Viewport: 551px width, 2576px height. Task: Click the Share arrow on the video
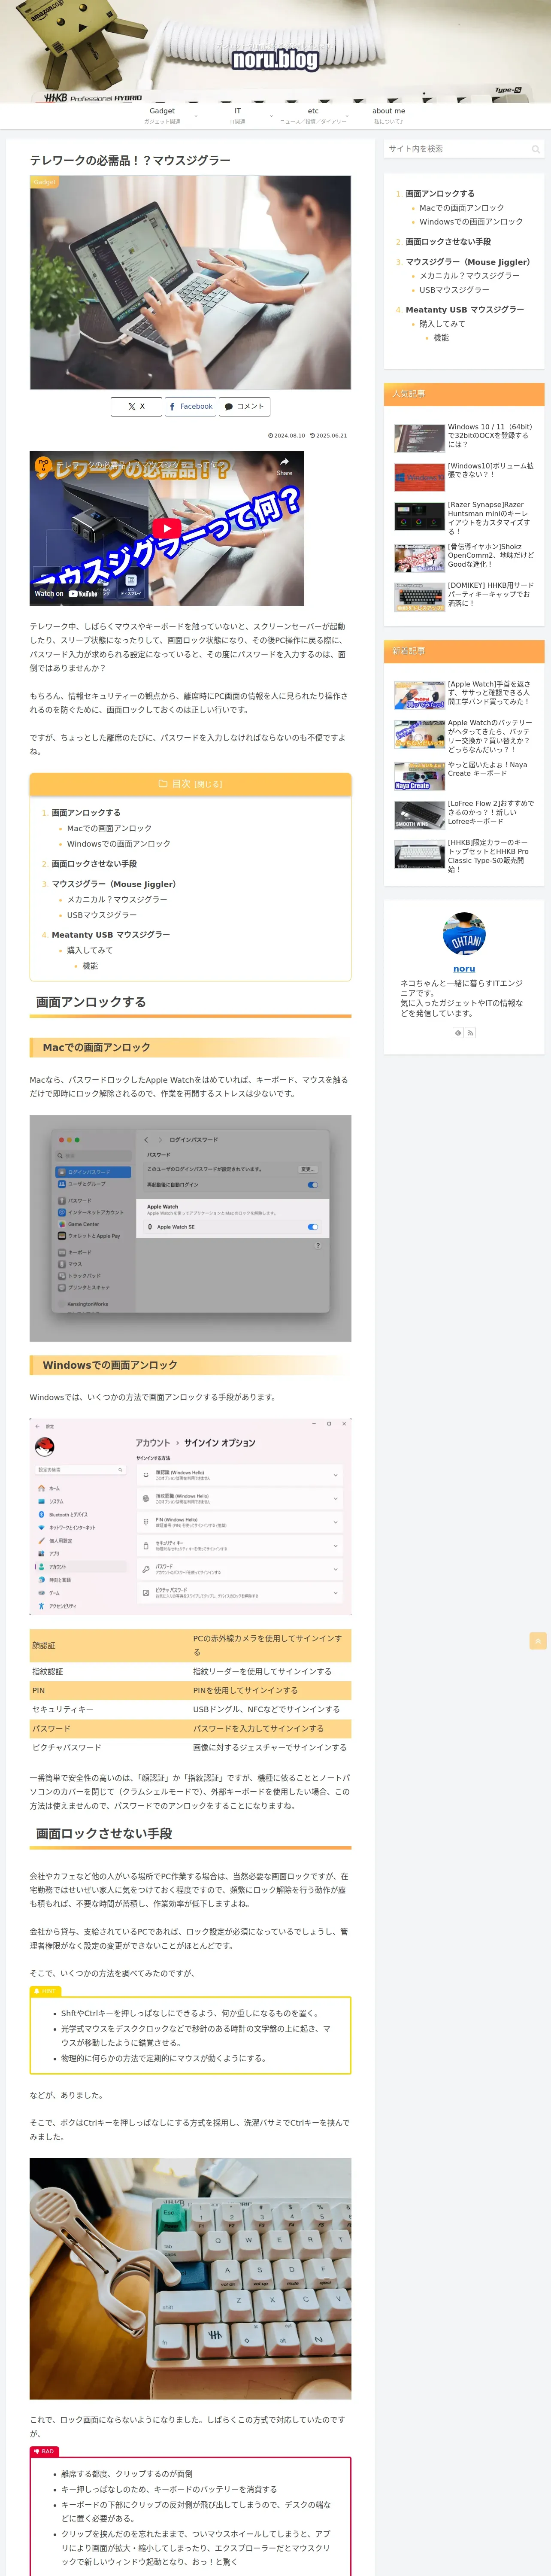tap(284, 466)
